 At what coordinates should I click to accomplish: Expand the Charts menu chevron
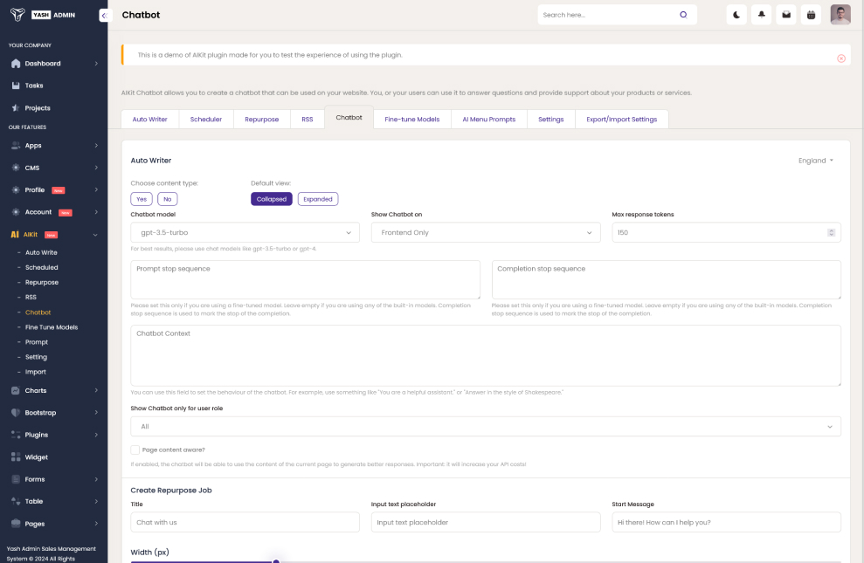(96, 391)
